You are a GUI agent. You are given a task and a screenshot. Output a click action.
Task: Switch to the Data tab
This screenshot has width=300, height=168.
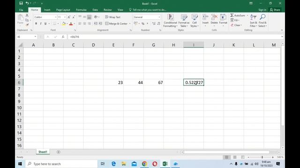click(95, 10)
